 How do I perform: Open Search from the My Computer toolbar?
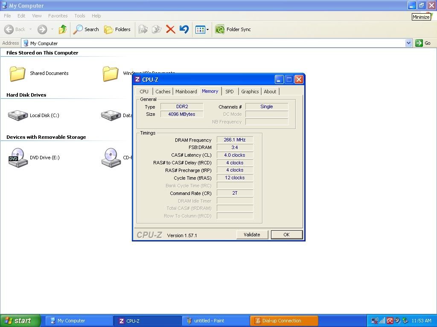pos(86,29)
